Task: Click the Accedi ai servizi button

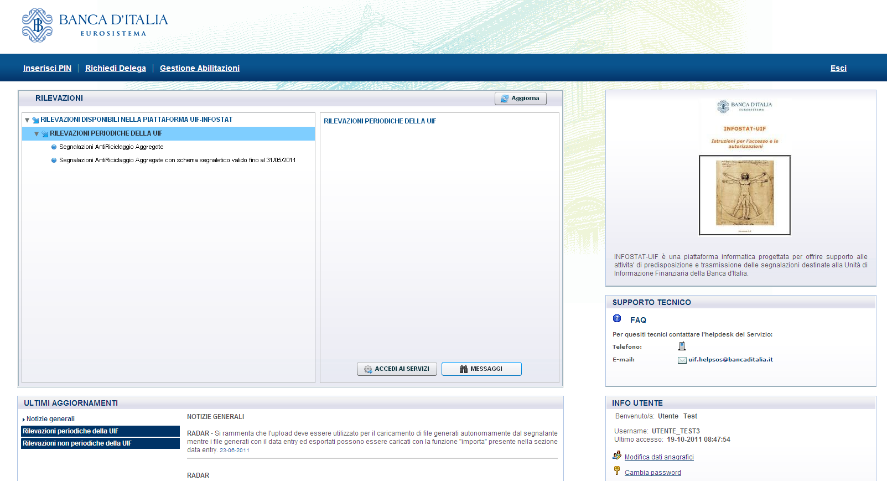Action: pyautogui.click(x=397, y=369)
